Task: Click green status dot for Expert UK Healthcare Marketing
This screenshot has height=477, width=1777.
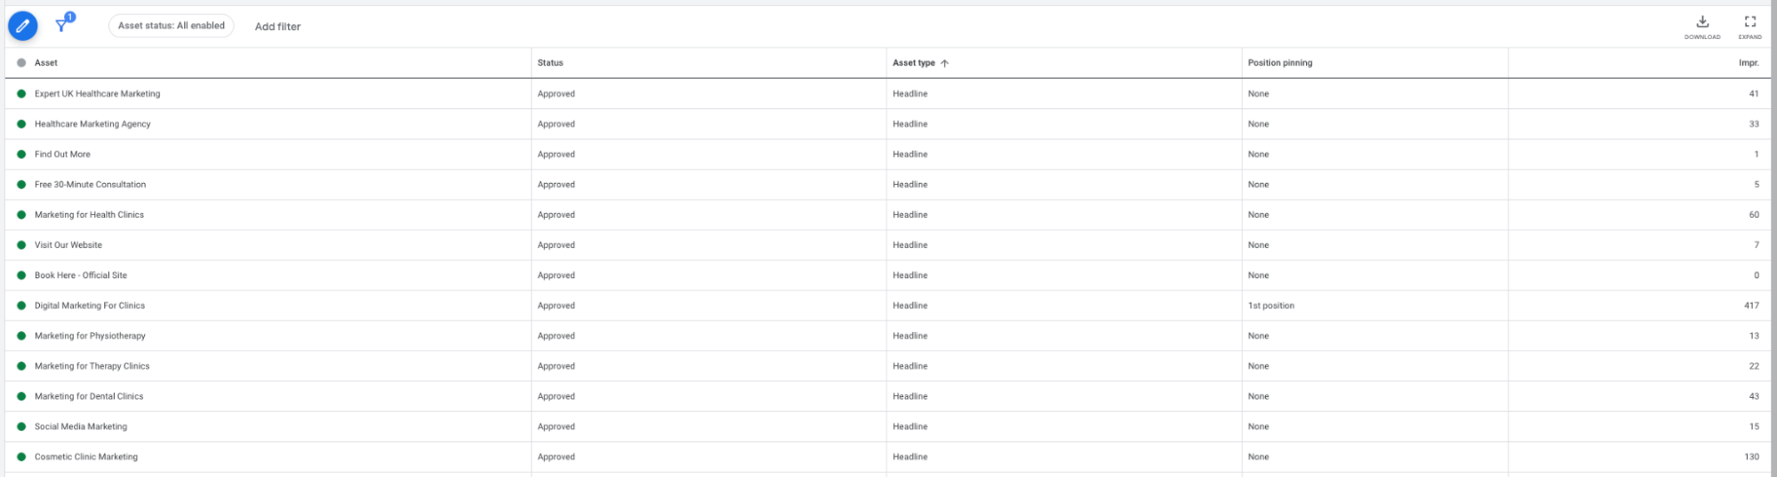Action: [x=21, y=93]
